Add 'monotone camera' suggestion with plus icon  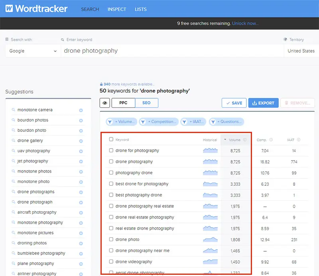click(x=81, y=110)
